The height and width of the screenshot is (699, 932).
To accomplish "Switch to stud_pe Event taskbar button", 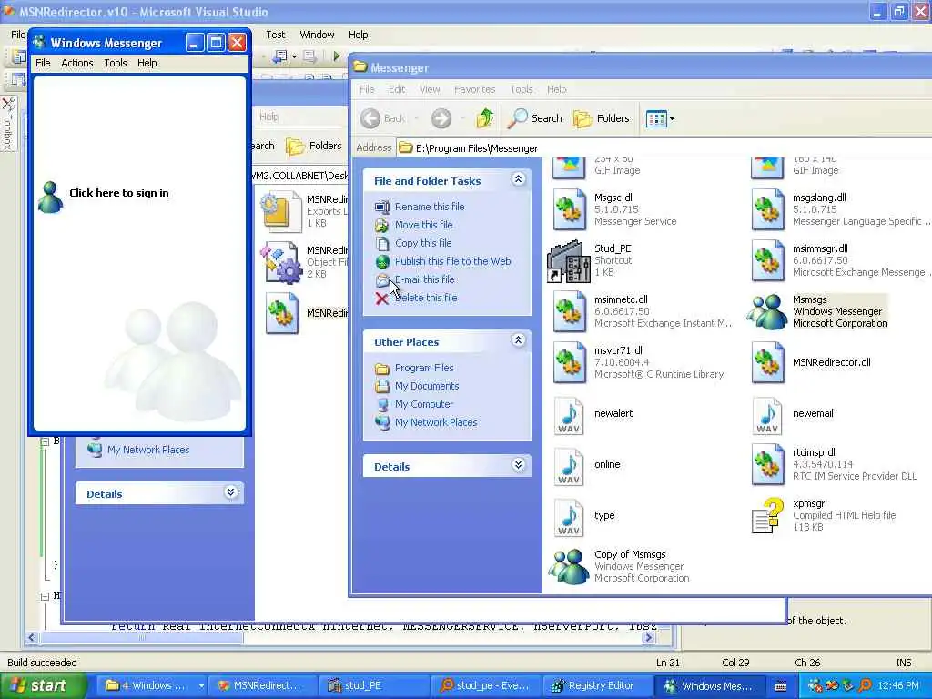I will point(485,685).
